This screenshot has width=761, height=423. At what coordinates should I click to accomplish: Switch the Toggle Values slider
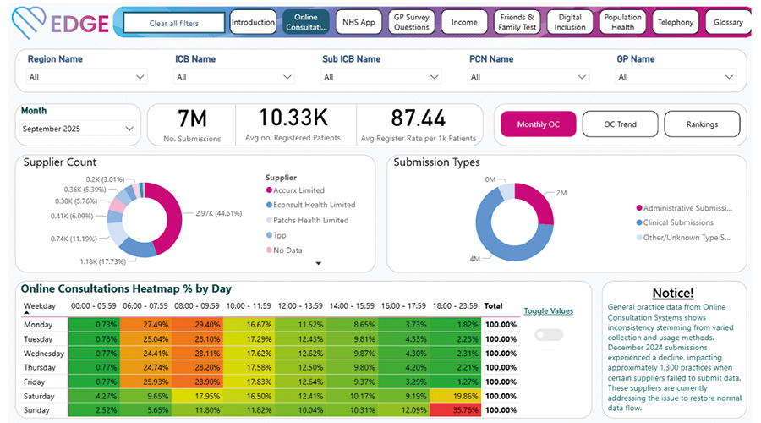(549, 334)
